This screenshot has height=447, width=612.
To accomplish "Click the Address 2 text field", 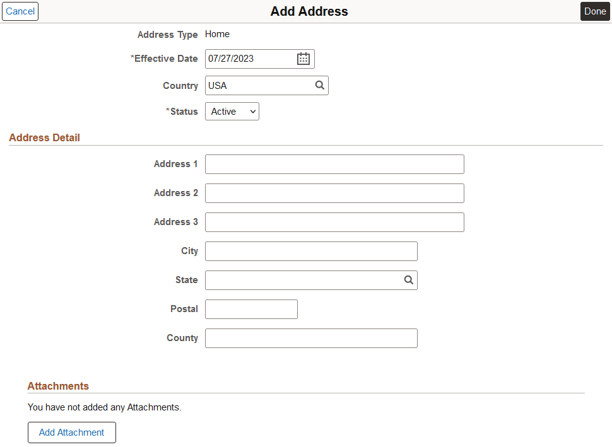I will tap(334, 193).
